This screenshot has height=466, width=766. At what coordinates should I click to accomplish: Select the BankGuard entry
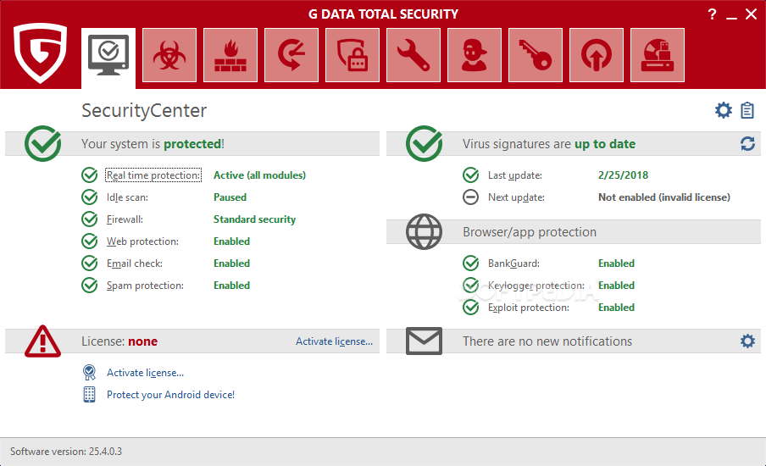514,264
